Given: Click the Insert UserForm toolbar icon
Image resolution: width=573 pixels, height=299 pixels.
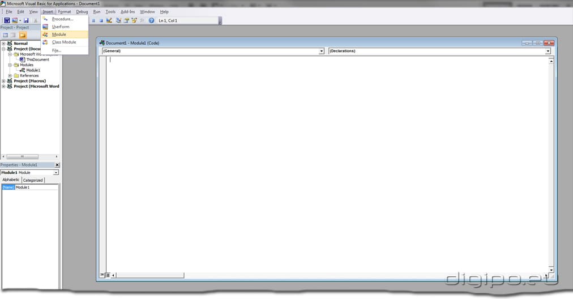Looking at the screenshot, I should (x=15, y=20).
